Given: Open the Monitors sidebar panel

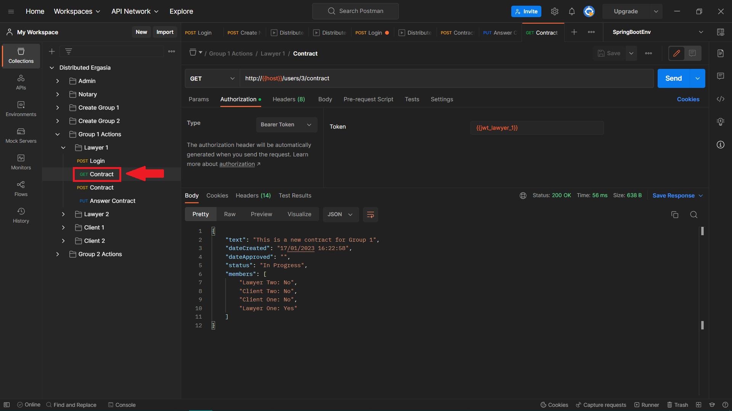Looking at the screenshot, I should tap(21, 162).
